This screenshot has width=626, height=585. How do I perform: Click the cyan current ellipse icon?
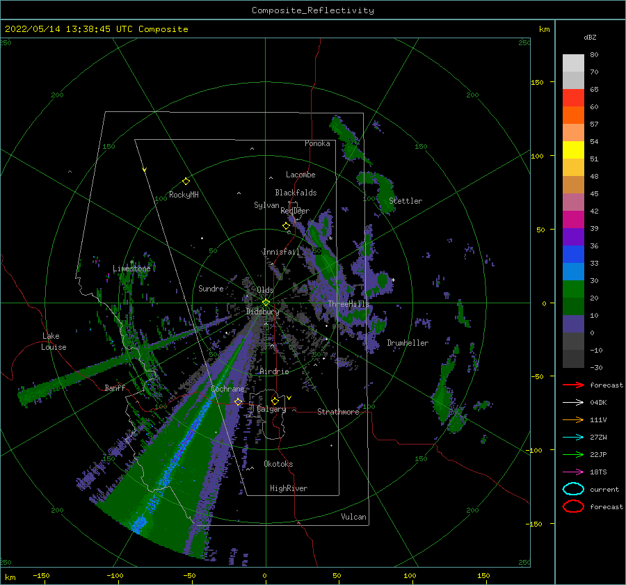573,489
